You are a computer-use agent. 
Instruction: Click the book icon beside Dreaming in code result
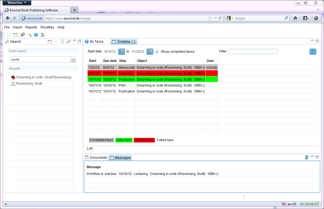click(13, 77)
